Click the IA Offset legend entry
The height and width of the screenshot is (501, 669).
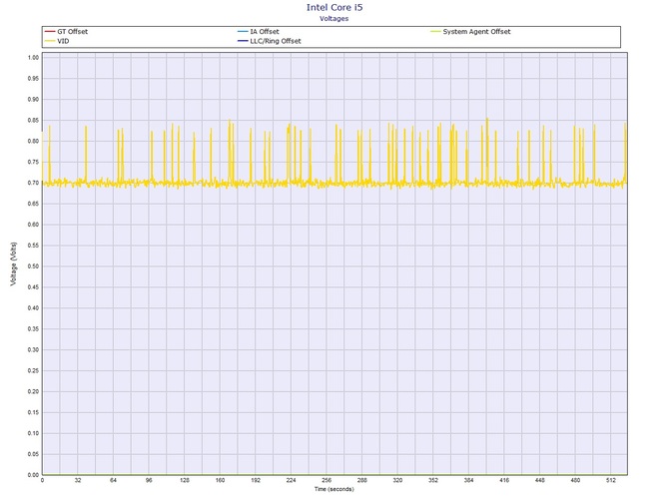tap(259, 32)
